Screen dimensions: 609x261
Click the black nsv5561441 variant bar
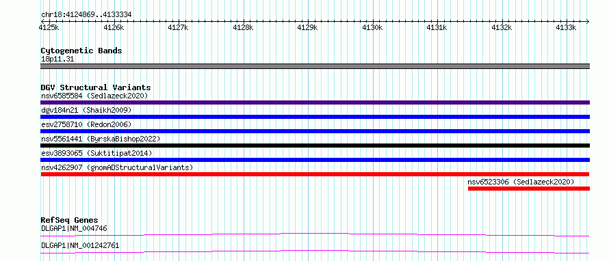point(315,146)
